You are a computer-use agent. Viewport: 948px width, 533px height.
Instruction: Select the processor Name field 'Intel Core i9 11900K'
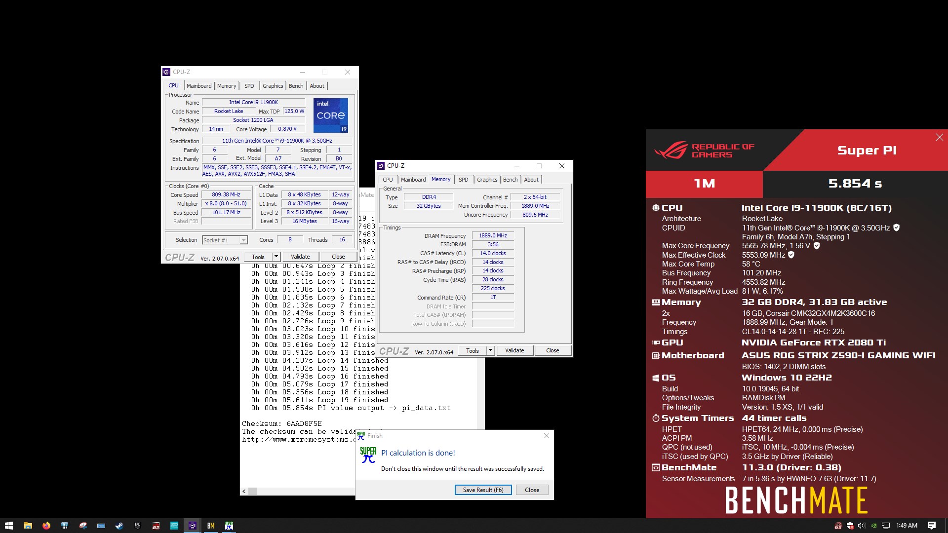[x=253, y=102]
